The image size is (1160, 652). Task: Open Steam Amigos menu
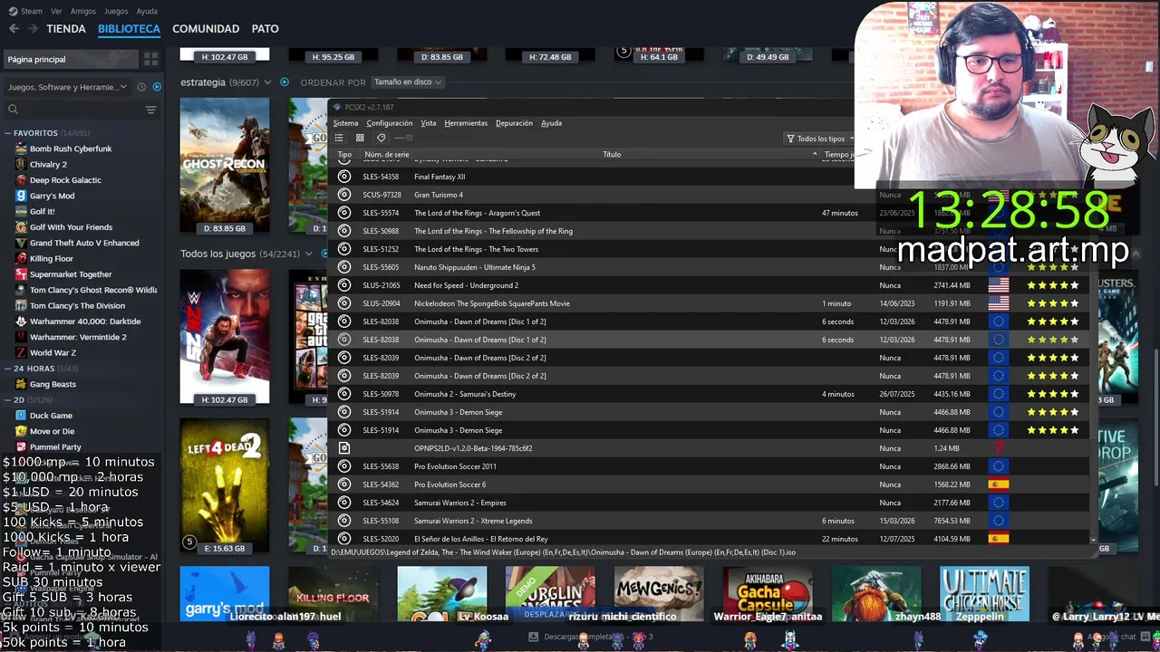point(83,11)
